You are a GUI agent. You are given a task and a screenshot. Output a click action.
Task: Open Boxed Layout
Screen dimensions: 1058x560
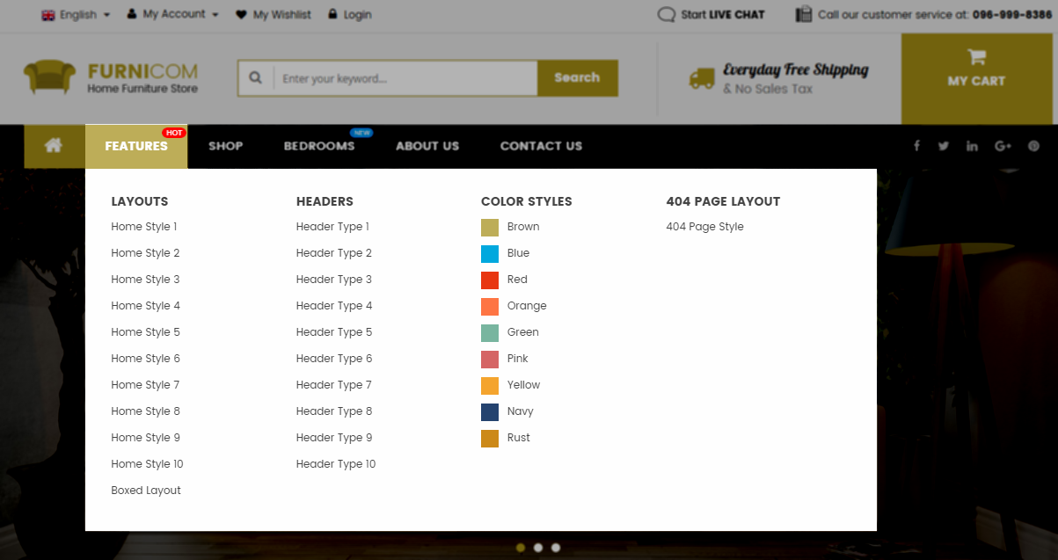coord(146,491)
